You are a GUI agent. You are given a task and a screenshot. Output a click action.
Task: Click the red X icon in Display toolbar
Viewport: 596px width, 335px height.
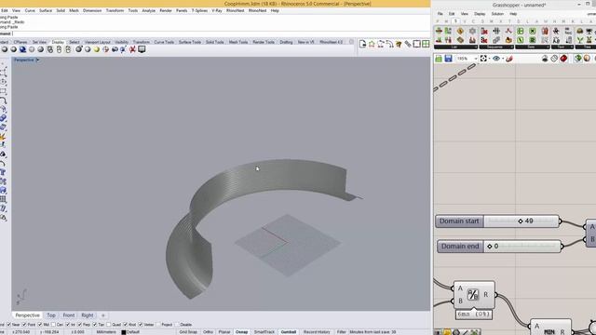[x=132, y=49]
